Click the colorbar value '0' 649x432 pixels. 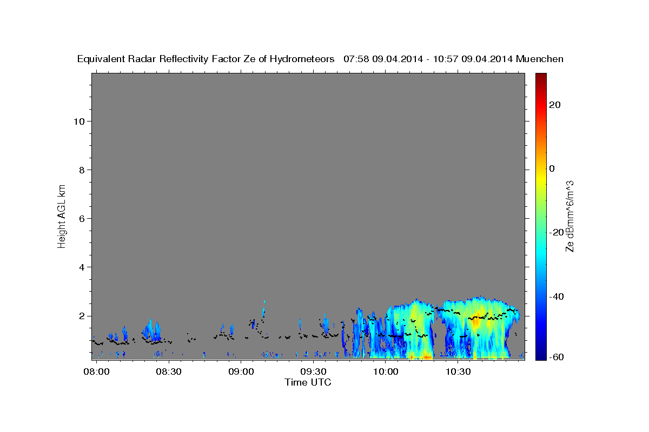click(552, 168)
